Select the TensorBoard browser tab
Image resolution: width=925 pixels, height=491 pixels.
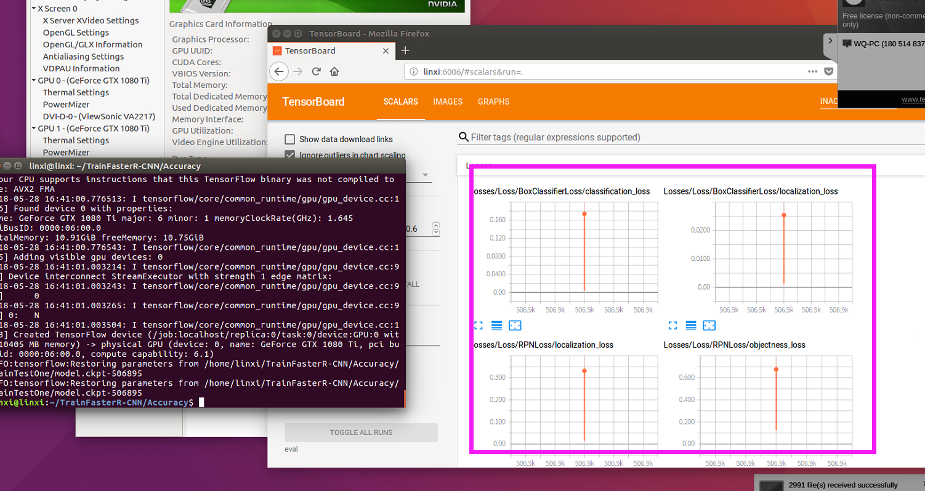click(x=332, y=50)
